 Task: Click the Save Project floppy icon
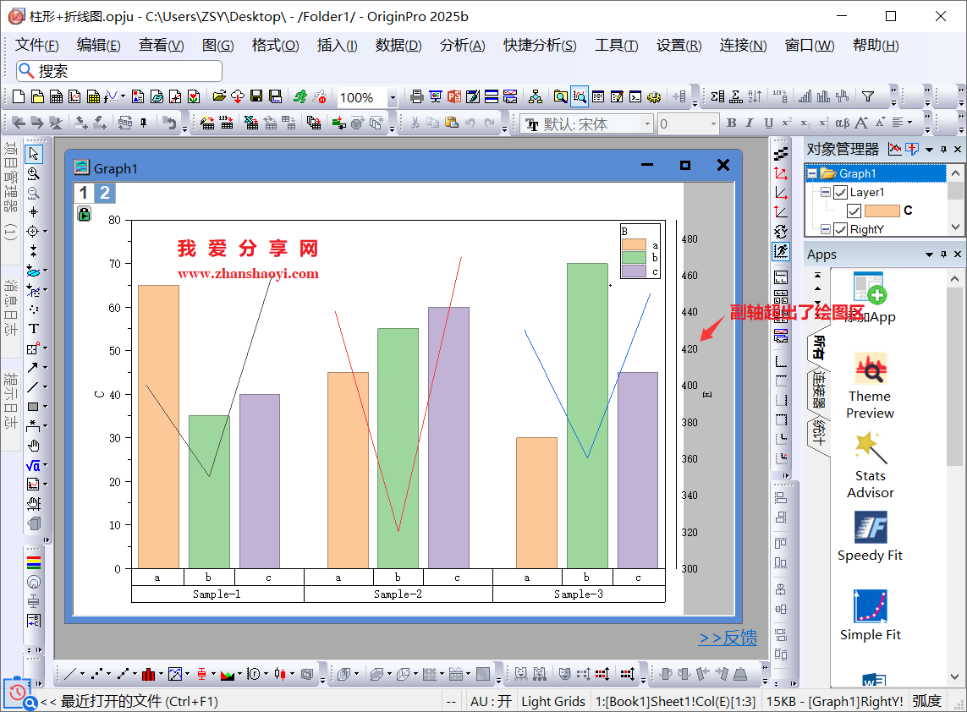(256, 97)
